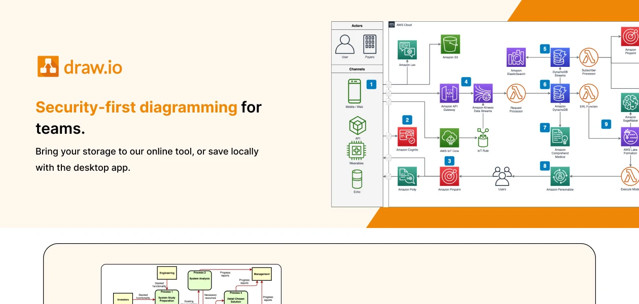Select the Amazon Cognito icon
Screen dimensions: 639x304
pos(407,137)
